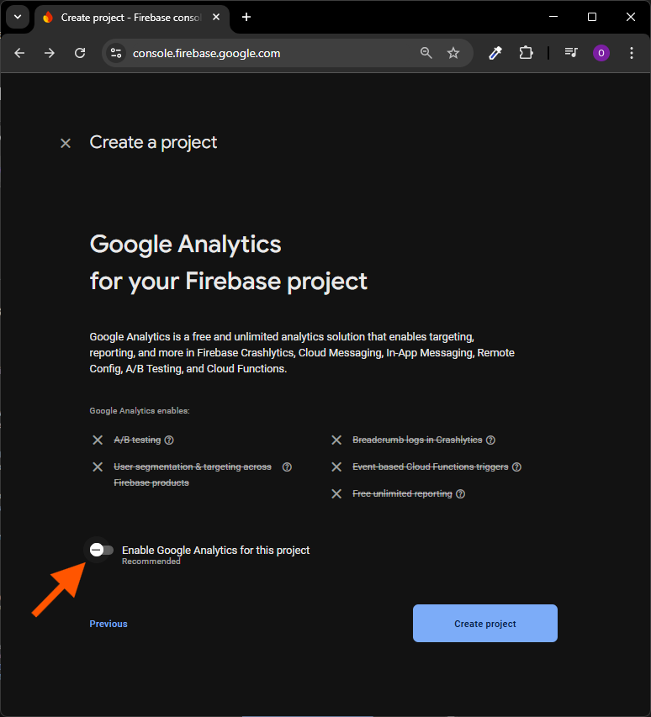Open a new browser tab

coord(246,17)
